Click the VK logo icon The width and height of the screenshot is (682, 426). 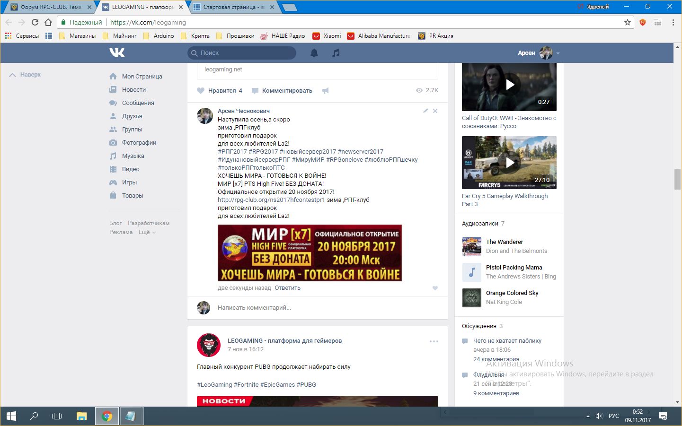coord(117,53)
